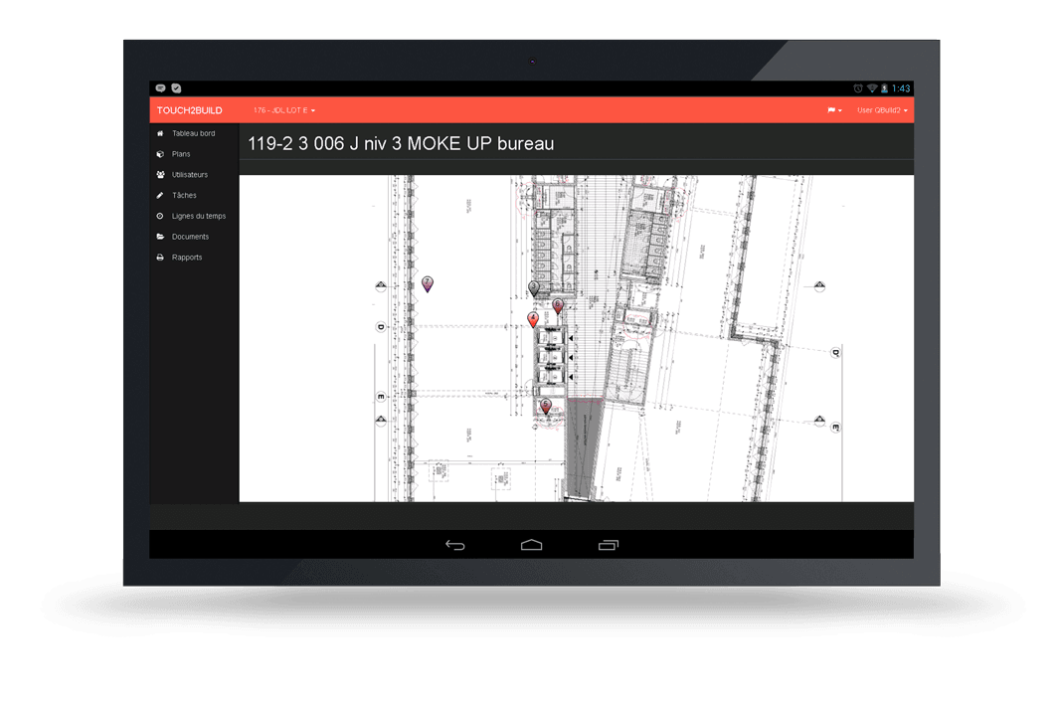Tap the Android back navigation button
This screenshot has width=1059, height=703.
point(454,545)
